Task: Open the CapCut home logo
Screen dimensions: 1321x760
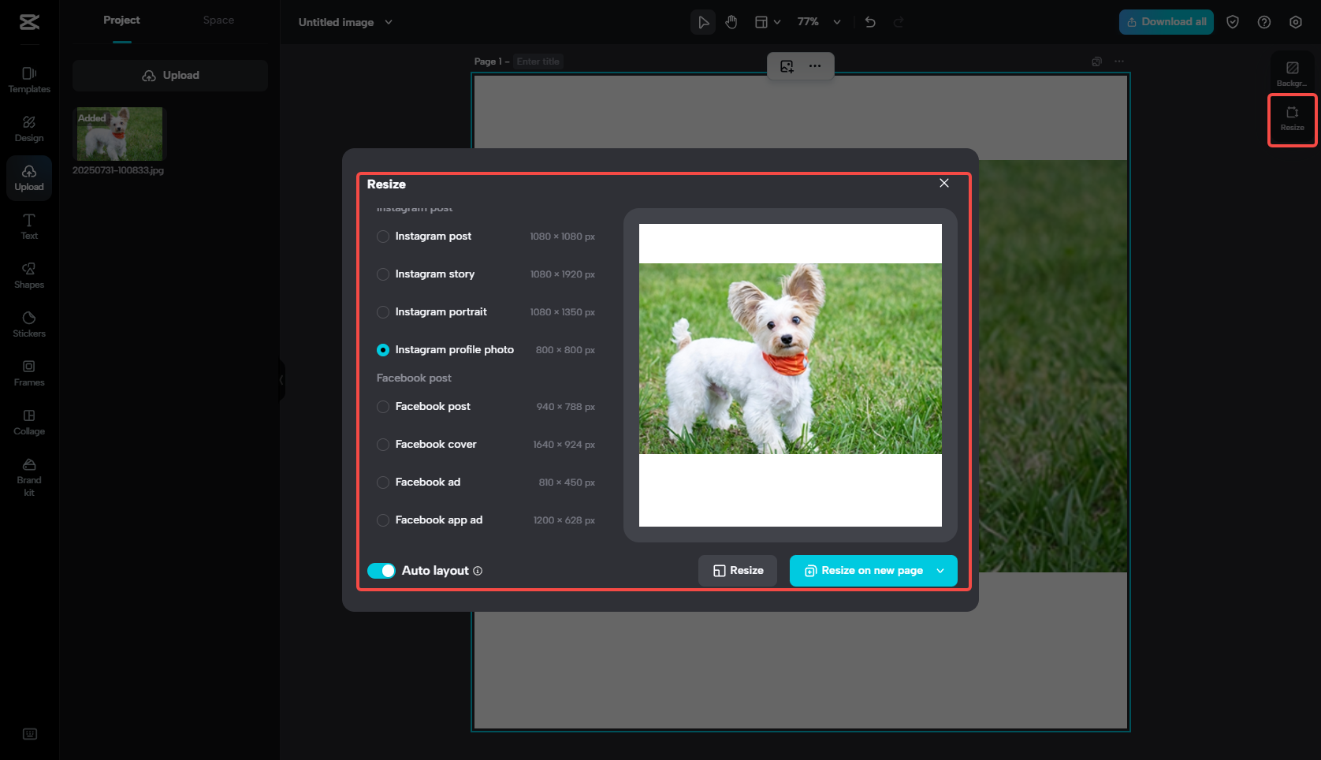Action: [29, 22]
